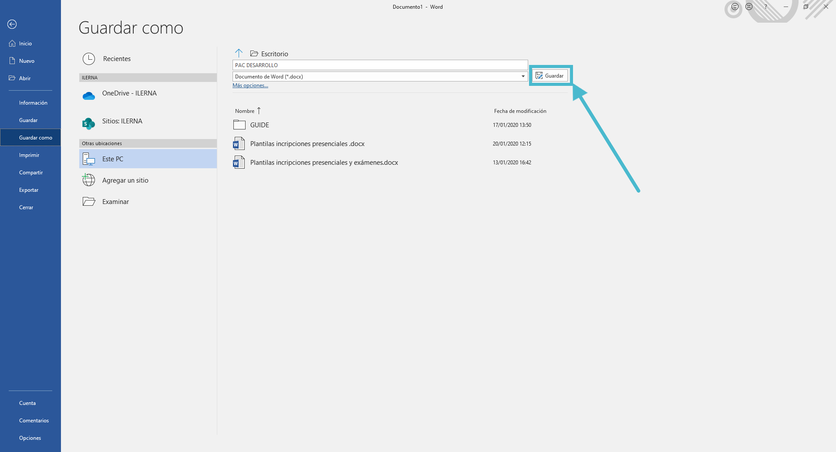The width and height of the screenshot is (836, 452).
Task: Click the OneDrive cloud icon
Action: tap(89, 96)
